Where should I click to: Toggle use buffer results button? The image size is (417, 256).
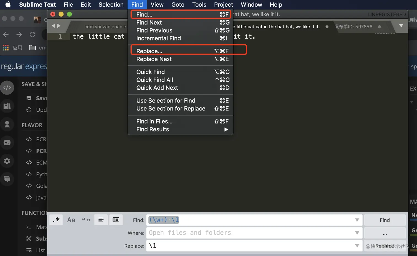click(116, 220)
